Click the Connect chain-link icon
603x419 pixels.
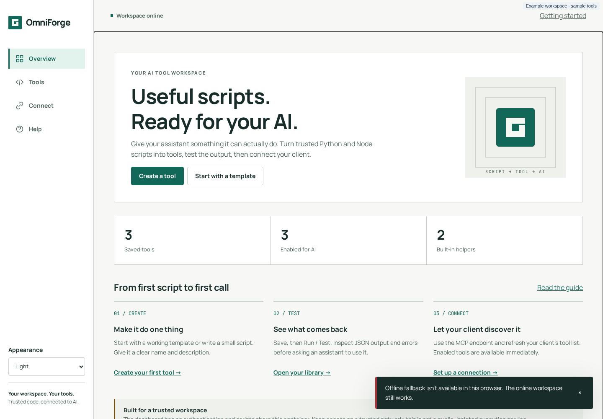point(20,106)
